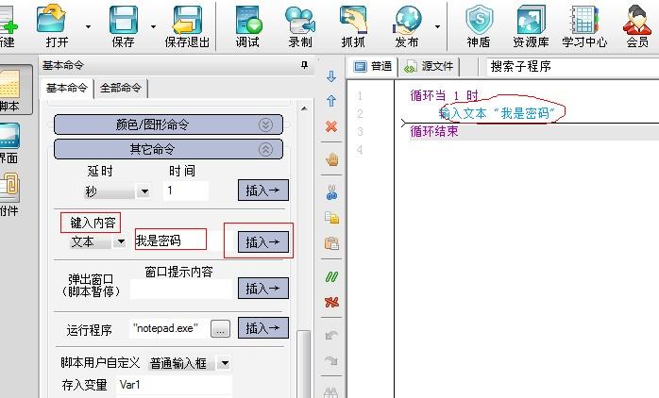
Task: Insert the 延时 delay command
Action: point(263,191)
